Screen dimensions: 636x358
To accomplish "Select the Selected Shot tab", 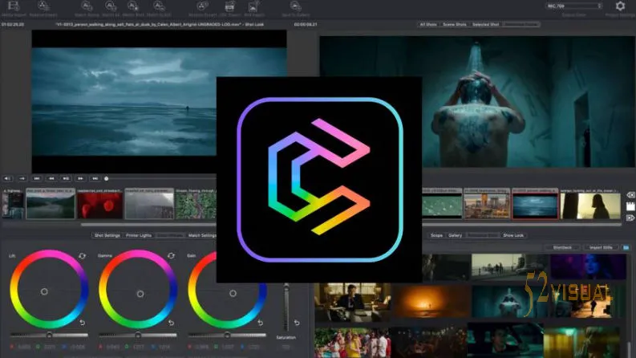I will (x=485, y=24).
